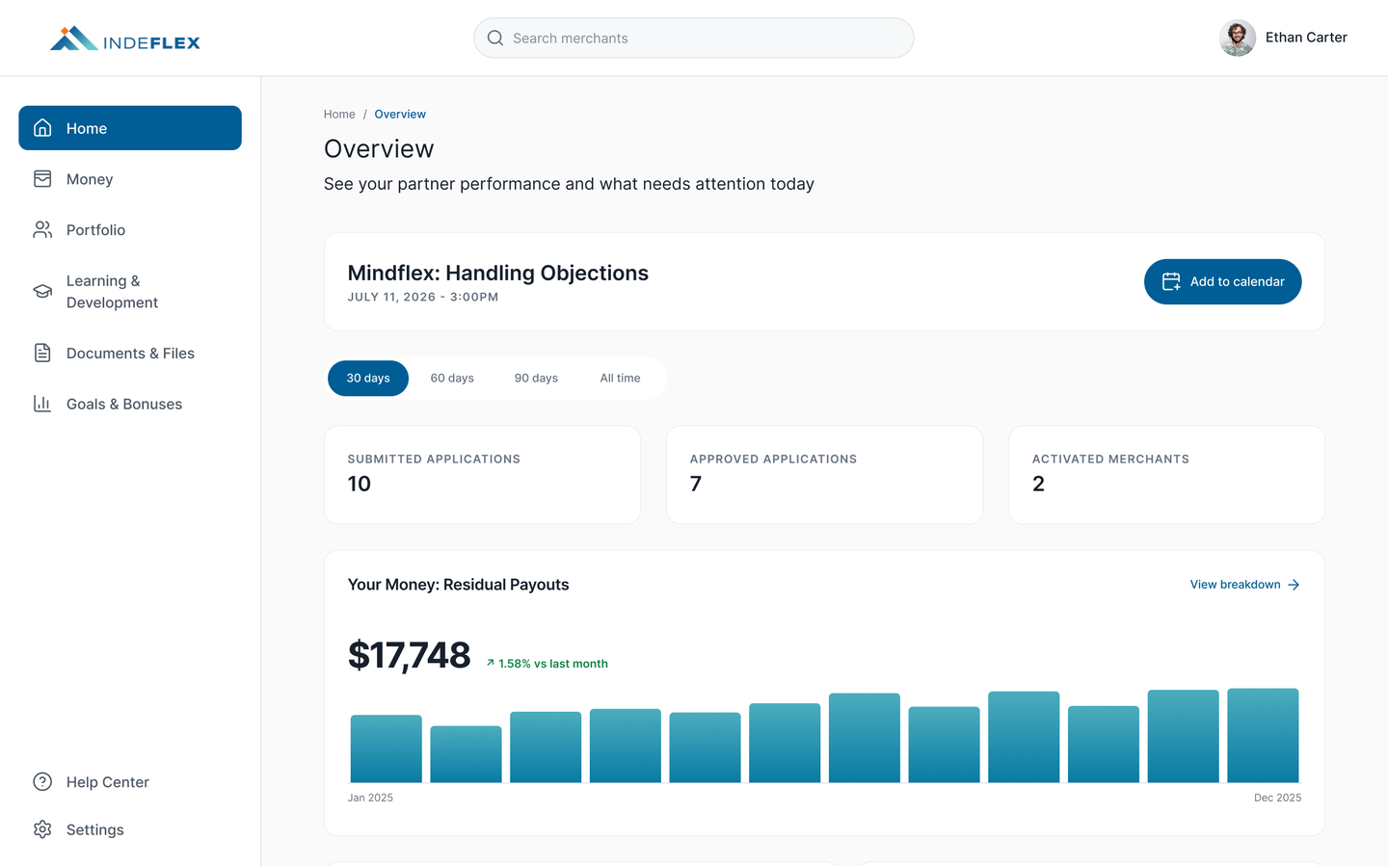Click the Overview breadcrumb link
1388x866 pixels.
pyautogui.click(x=400, y=114)
